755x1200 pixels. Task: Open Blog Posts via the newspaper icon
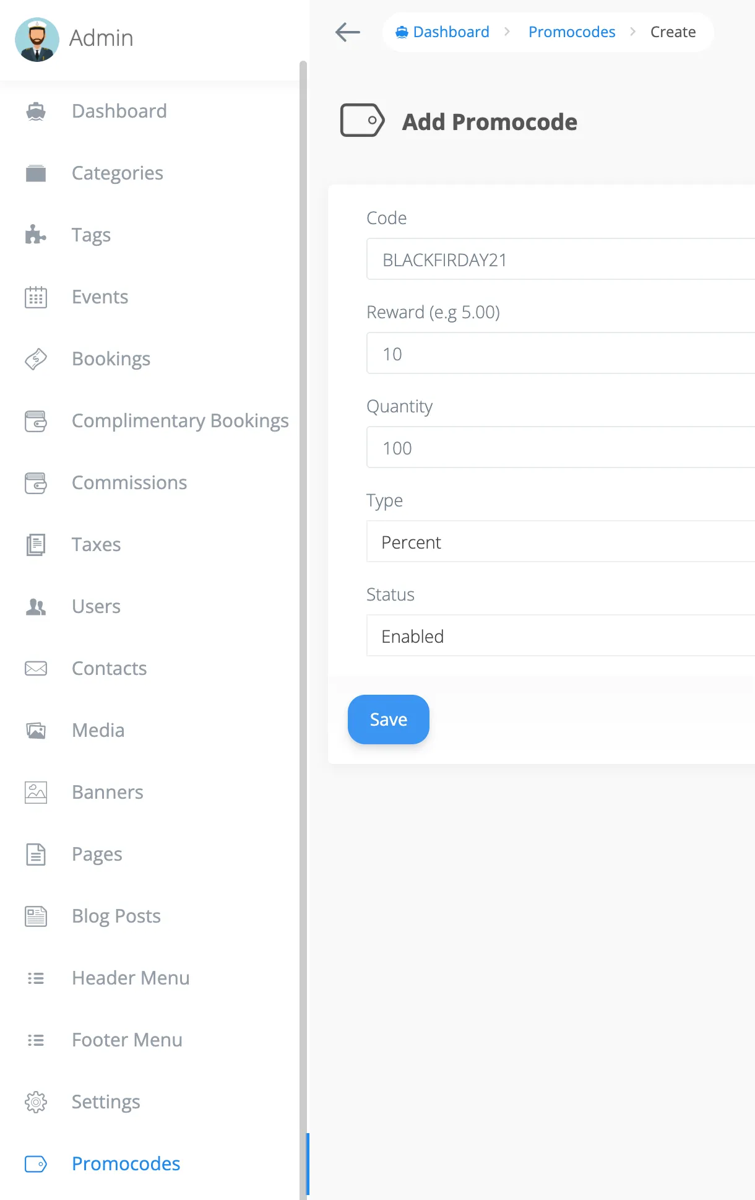[x=35, y=916]
